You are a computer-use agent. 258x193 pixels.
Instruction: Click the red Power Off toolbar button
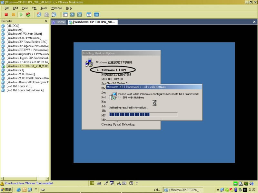pos(6,14)
